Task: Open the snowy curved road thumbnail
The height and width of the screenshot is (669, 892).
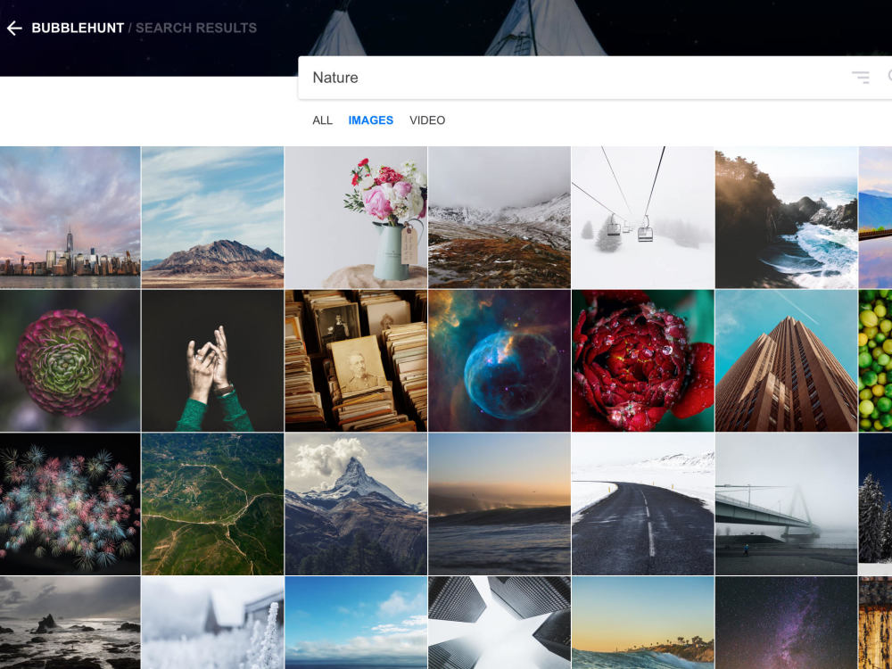Action: click(643, 504)
